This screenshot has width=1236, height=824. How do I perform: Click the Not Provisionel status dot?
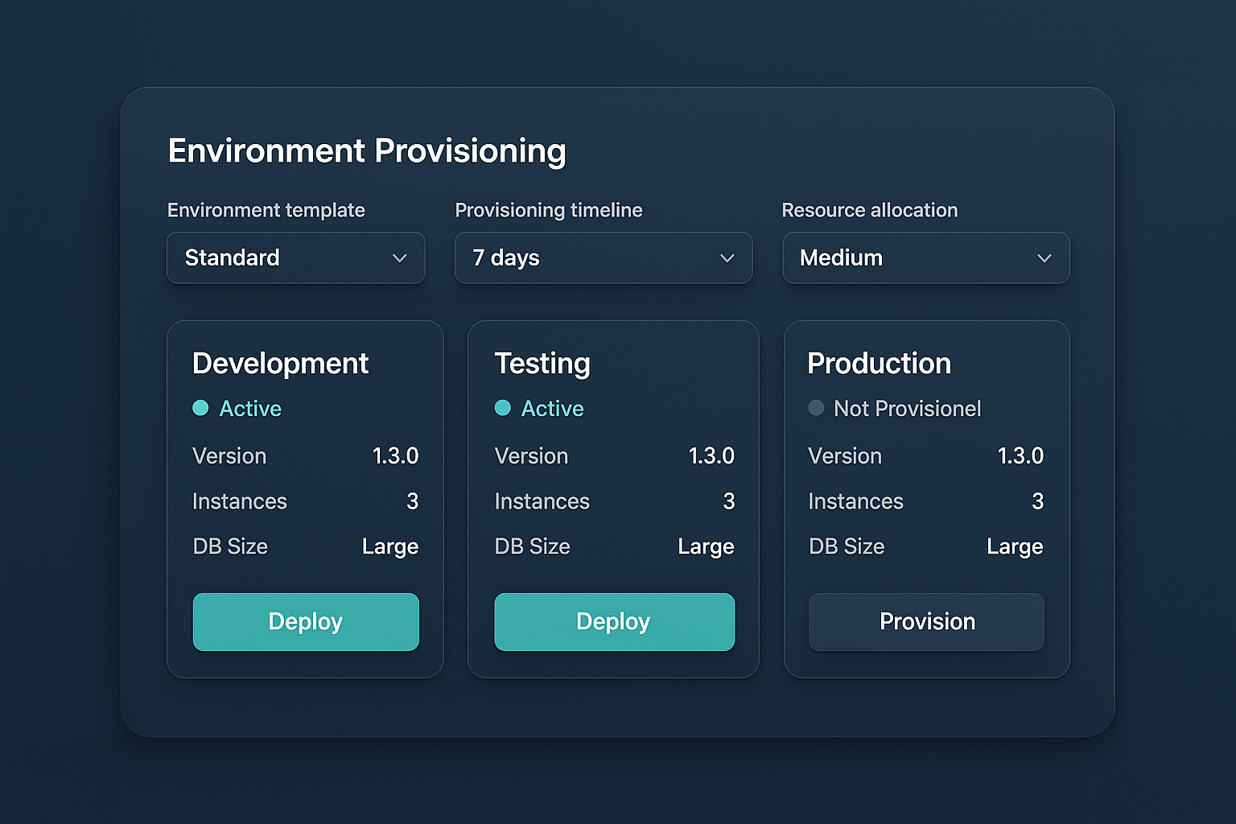pyautogui.click(x=816, y=409)
